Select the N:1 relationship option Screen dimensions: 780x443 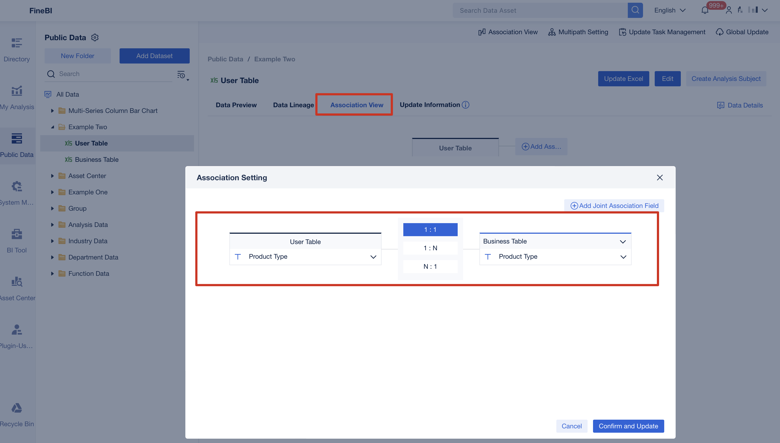[x=430, y=266]
